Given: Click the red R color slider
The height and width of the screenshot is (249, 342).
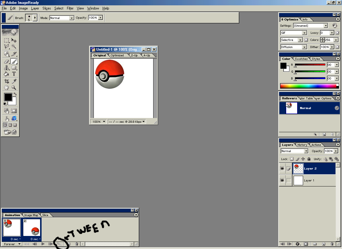Looking at the screenshot, I should point(310,65).
